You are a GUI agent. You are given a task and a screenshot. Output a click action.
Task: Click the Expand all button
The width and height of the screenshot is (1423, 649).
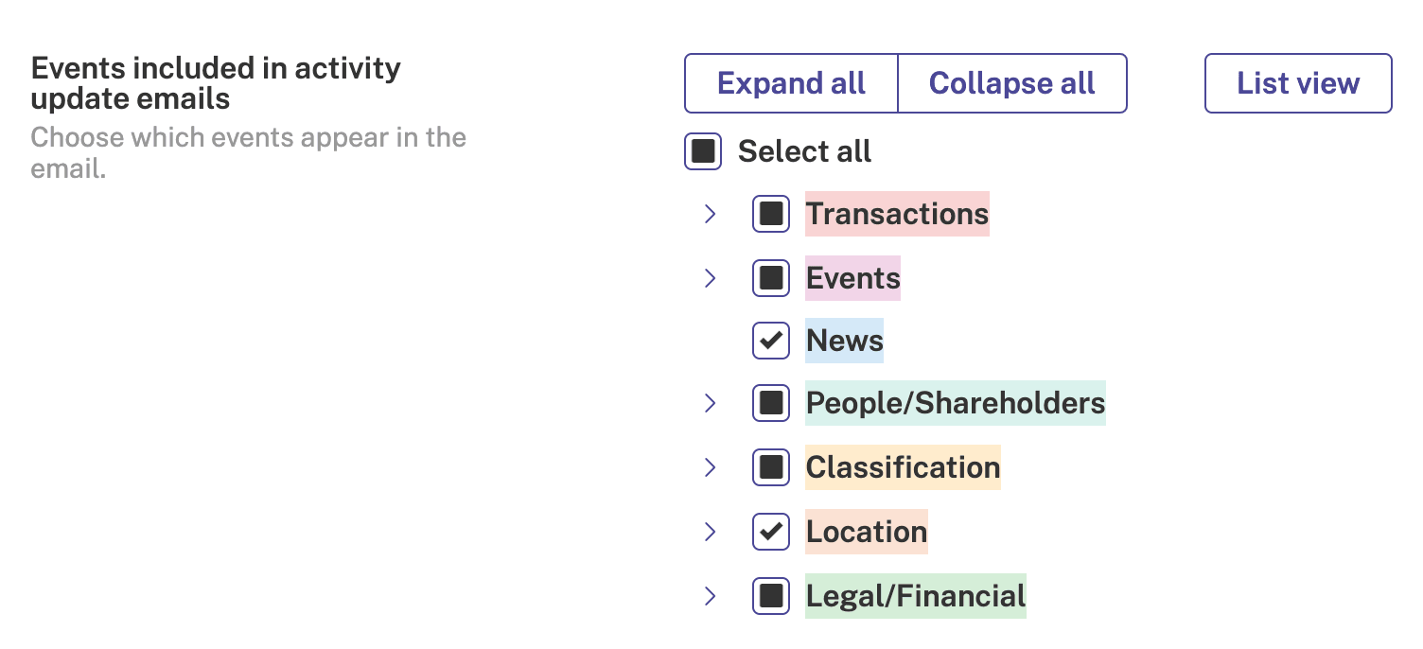pos(791,83)
